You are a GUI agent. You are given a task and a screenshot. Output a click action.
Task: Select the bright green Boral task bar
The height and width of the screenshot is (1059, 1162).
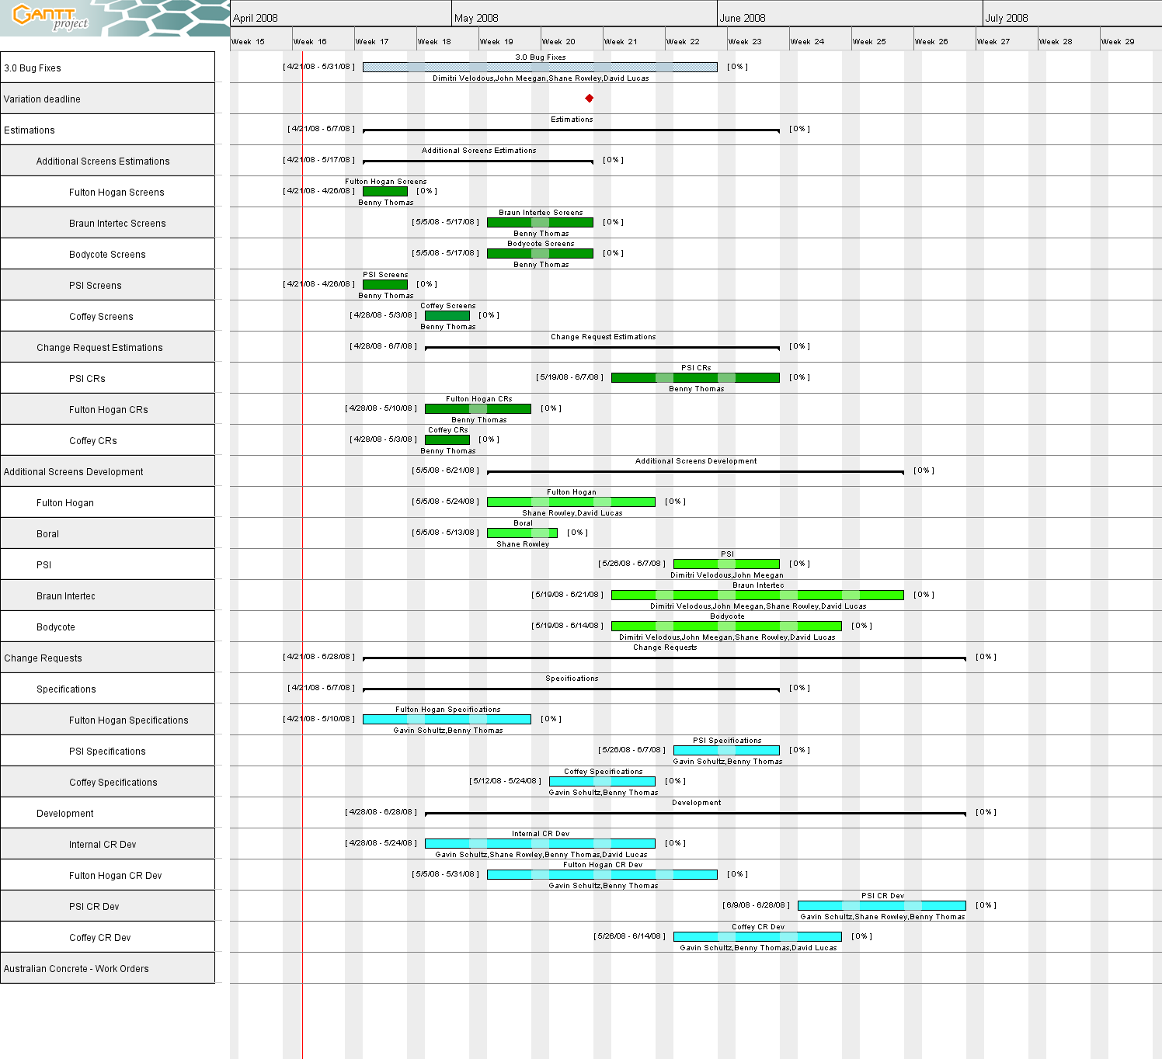tap(522, 533)
